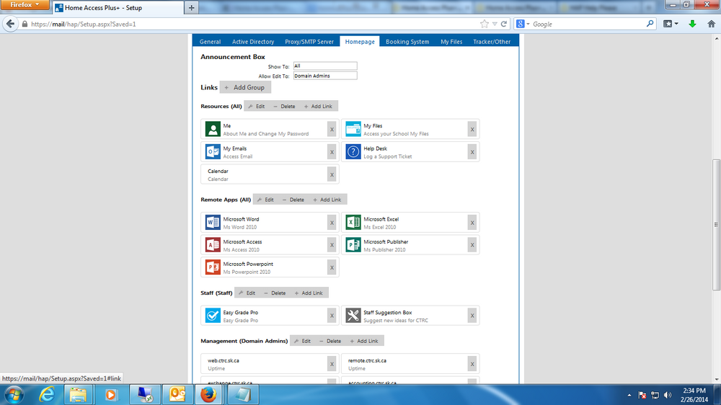721x405 pixels.
Task: Remove the Calendar link with X
Action: (332, 174)
